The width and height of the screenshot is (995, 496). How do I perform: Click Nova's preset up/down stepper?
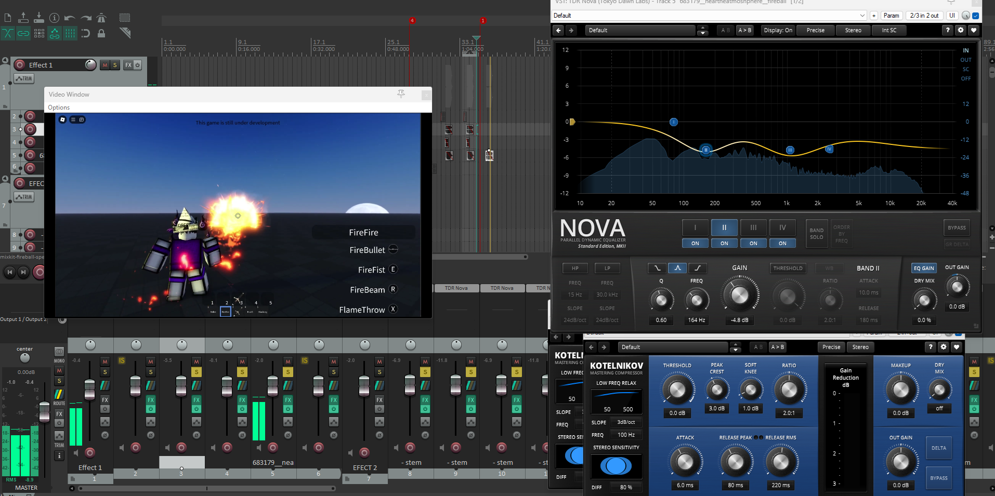click(702, 30)
